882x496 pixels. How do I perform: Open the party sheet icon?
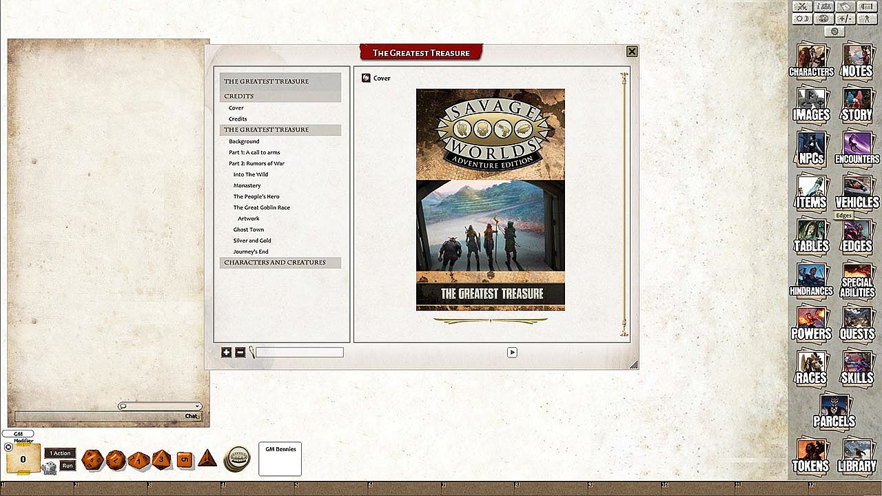pyautogui.click(x=823, y=7)
